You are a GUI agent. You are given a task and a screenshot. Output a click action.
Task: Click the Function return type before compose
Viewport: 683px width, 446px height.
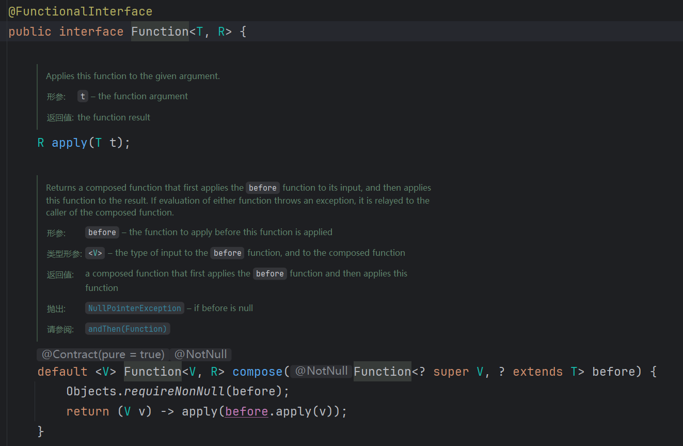tap(153, 372)
